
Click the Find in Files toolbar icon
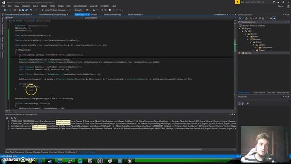click(x=87, y=10)
